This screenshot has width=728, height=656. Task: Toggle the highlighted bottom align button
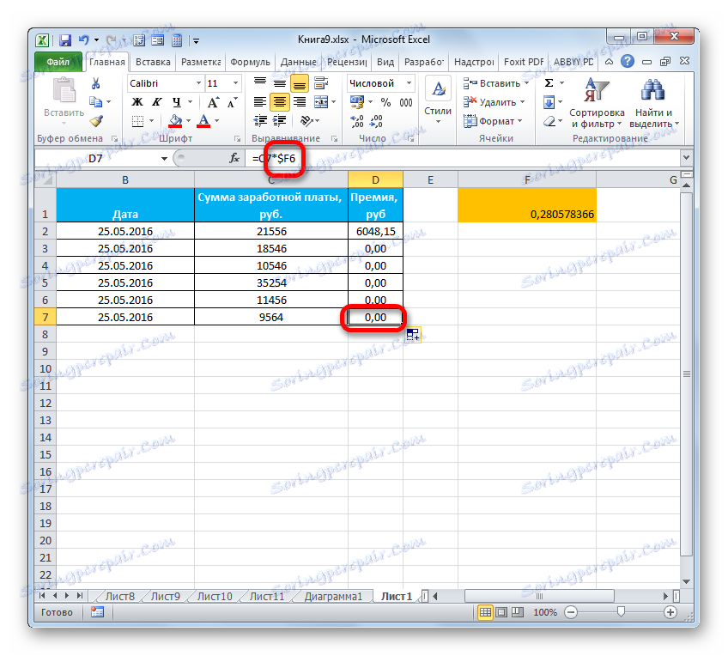(300, 83)
